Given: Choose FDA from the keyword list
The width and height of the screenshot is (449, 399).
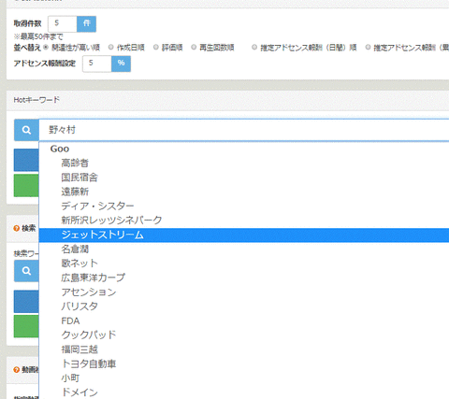Looking at the screenshot, I should click(244, 321).
